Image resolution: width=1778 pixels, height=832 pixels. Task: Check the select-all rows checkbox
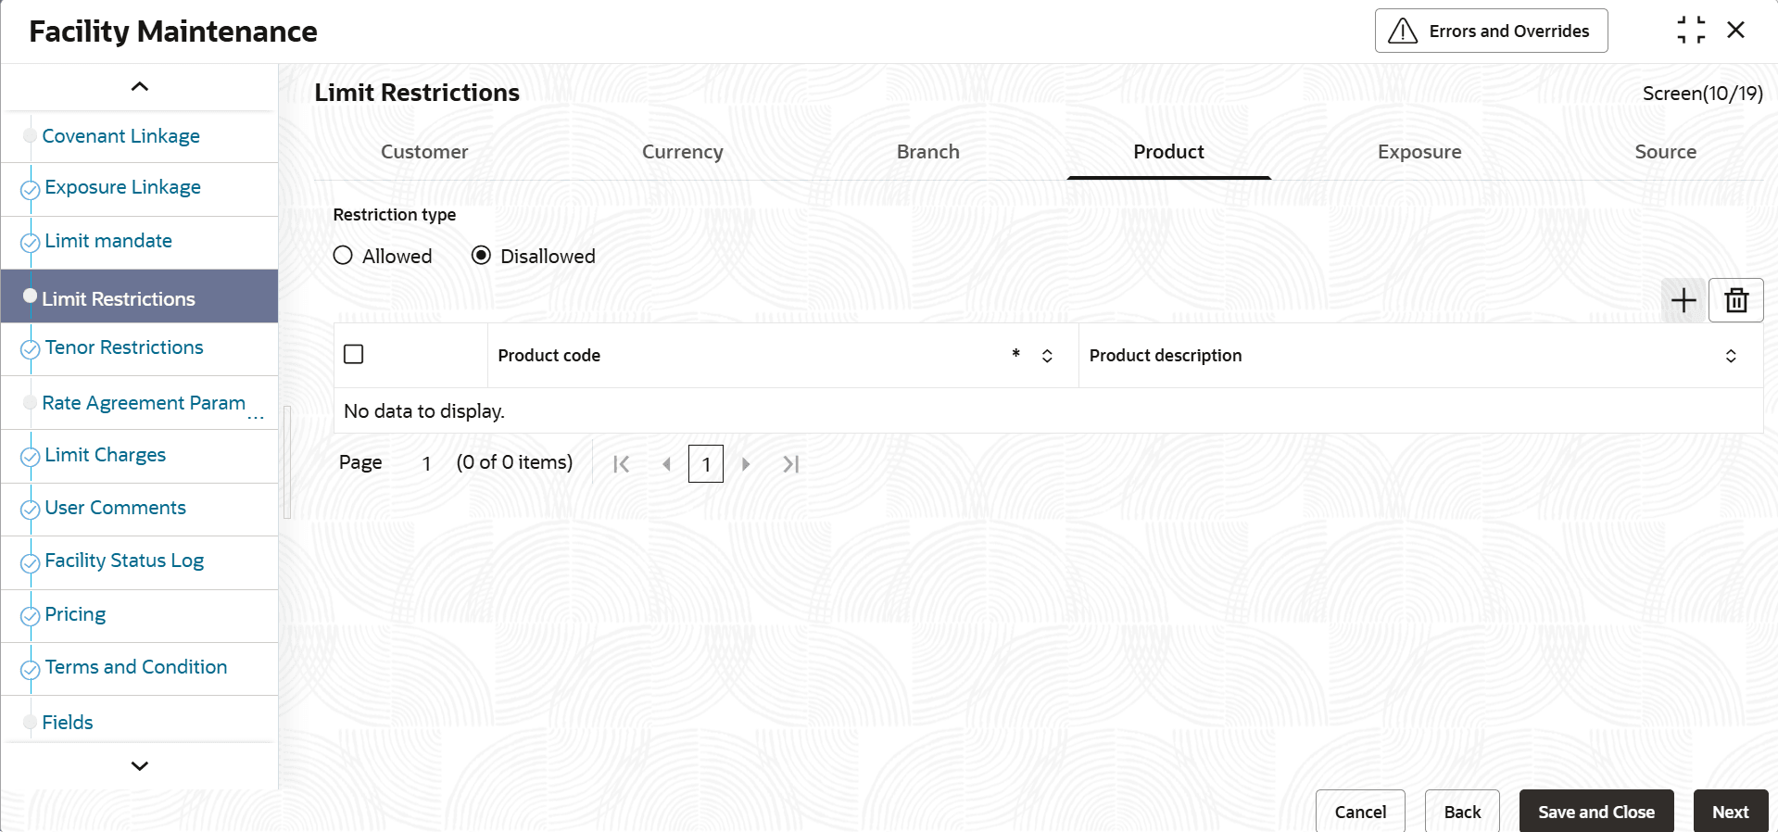point(353,355)
